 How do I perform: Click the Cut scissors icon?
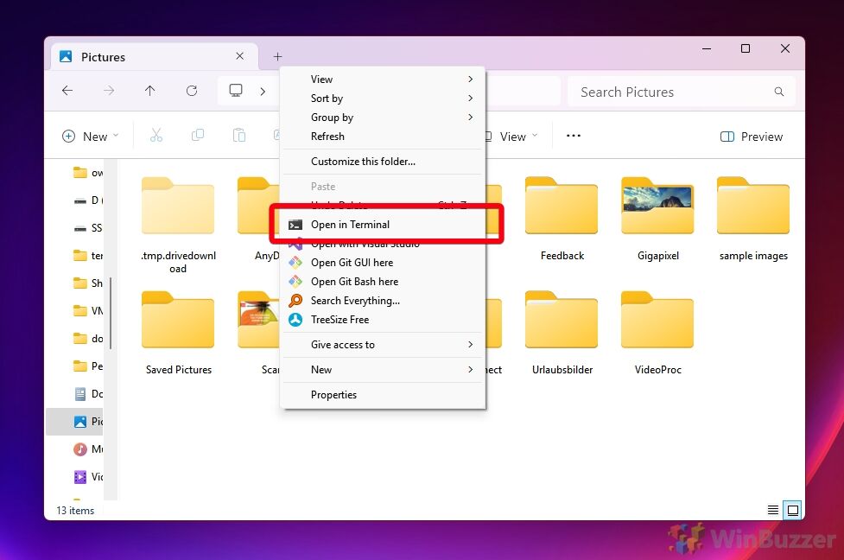click(x=156, y=136)
